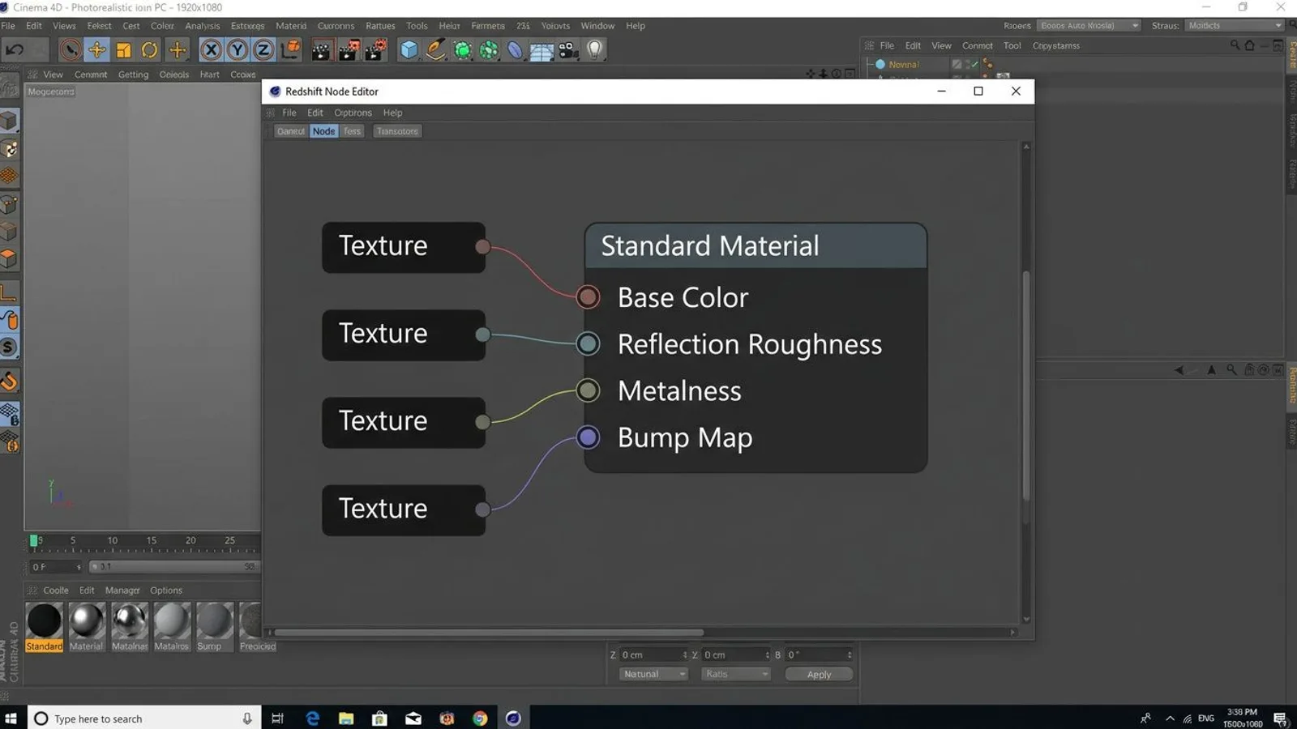
Task: Add a Camera object
Action: click(568, 50)
